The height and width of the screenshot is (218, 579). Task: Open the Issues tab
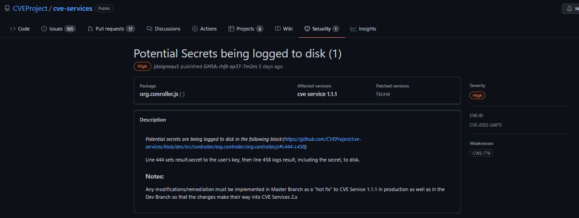(58, 29)
